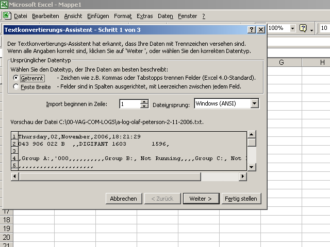Open the question mark help menu
330x247 pixels.
tap(204, 16)
